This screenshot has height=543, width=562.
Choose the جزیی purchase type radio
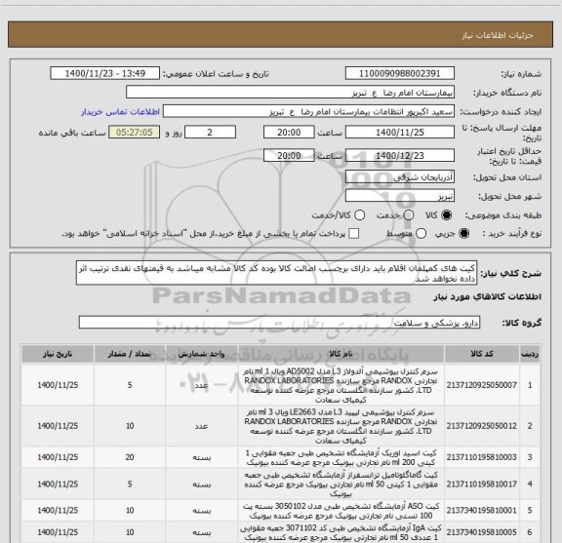click(463, 234)
